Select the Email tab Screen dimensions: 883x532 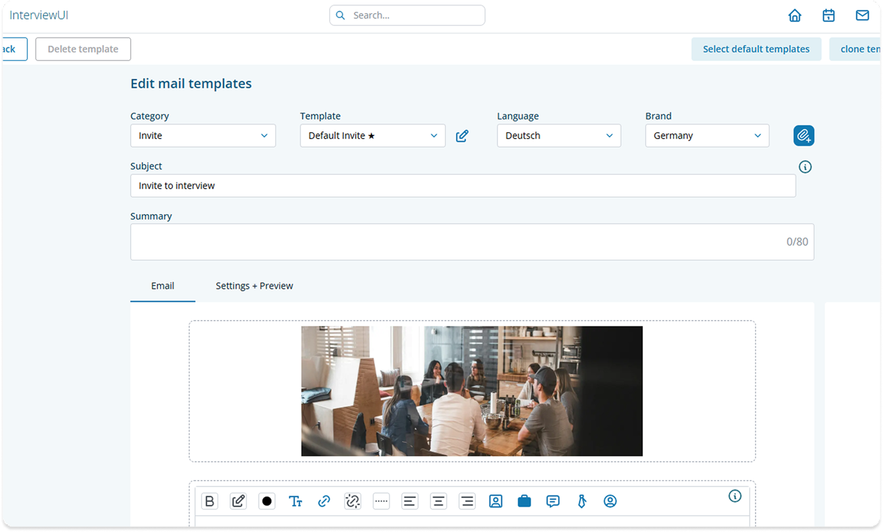(163, 286)
